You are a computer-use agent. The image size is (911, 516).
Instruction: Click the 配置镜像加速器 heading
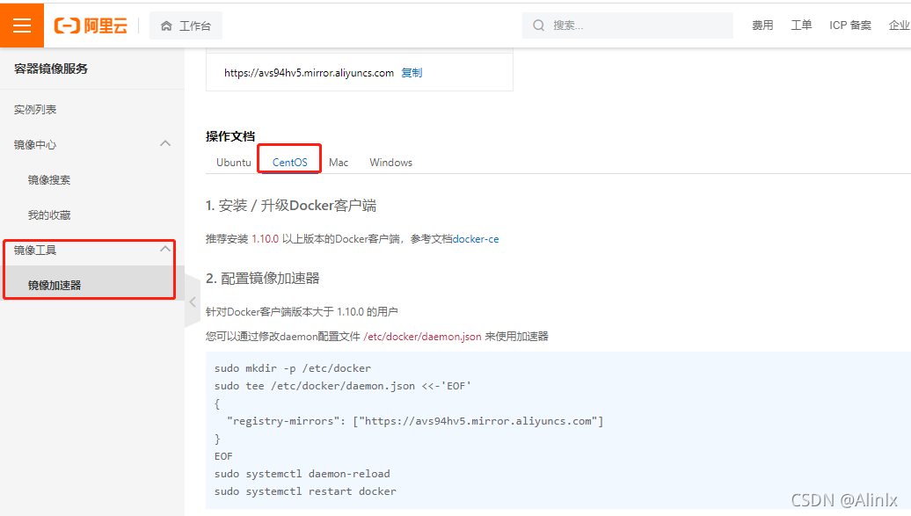pyautogui.click(x=263, y=279)
